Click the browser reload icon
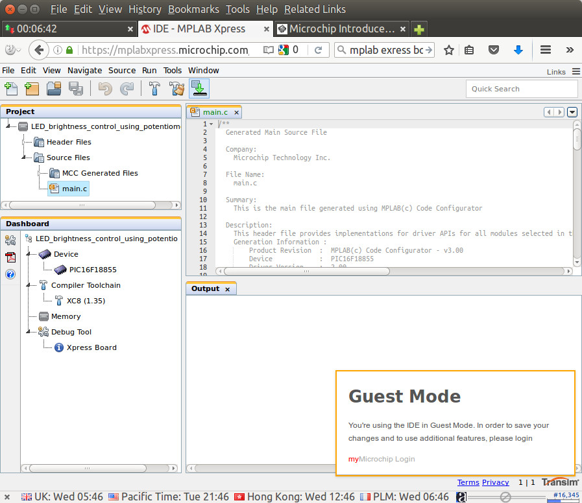The image size is (582, 503). [318, 50]
